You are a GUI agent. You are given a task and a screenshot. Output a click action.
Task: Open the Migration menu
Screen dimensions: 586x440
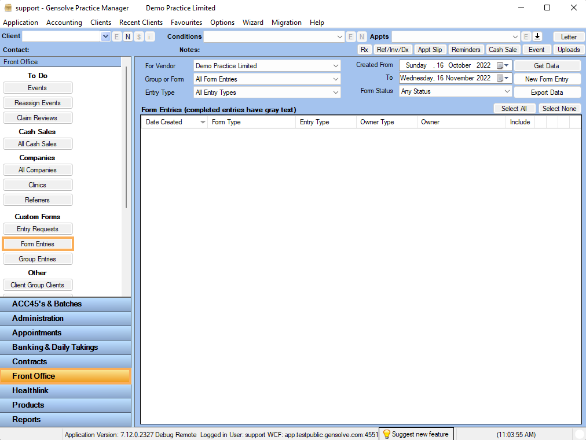tap(286, 23)
